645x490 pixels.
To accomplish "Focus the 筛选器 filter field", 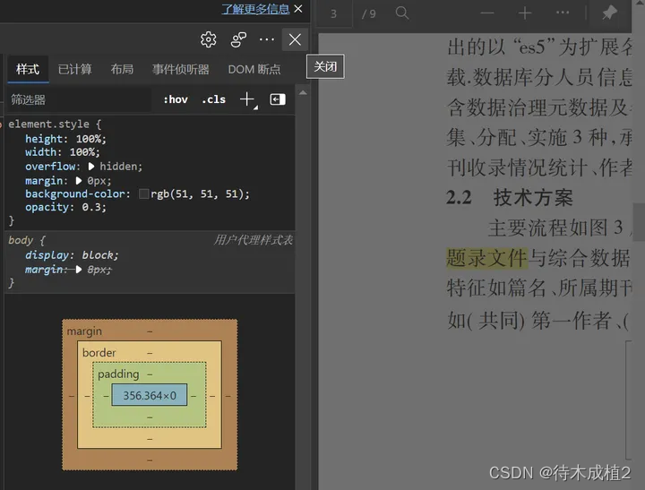I will pos(79,99).
